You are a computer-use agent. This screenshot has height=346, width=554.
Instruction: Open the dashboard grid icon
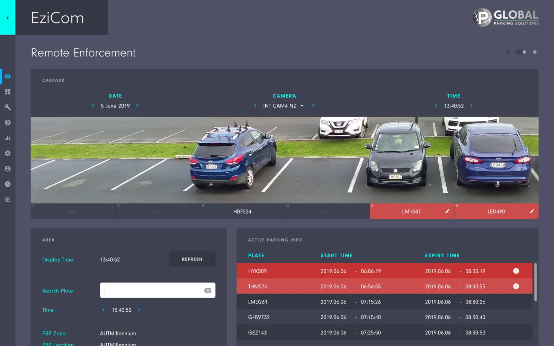click(8, 92)
